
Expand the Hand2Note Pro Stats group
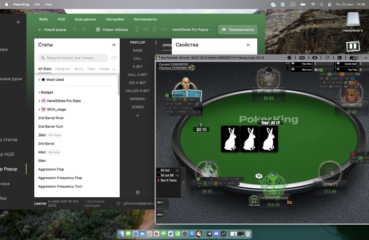tap(40, 101)
